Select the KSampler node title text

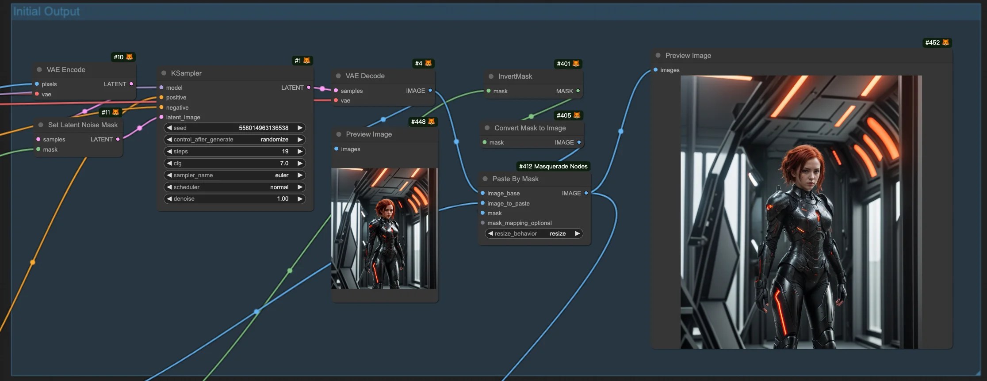(186, 73)
